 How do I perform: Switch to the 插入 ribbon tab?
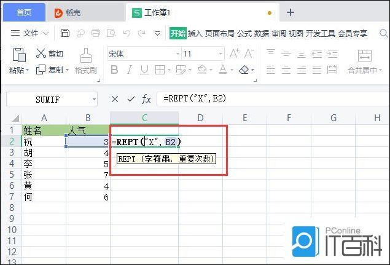click(x=195, y=33)
